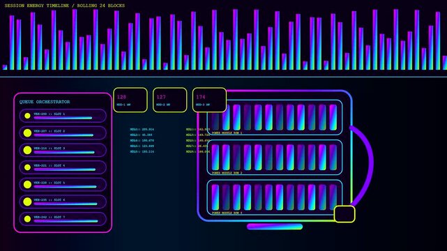447x251 pixels.
Task: Click the yellow status dot for Slot 2
Action: click(27, 132)
